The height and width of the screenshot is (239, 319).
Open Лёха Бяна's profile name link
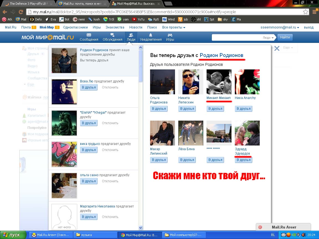[x=186, y=149]
